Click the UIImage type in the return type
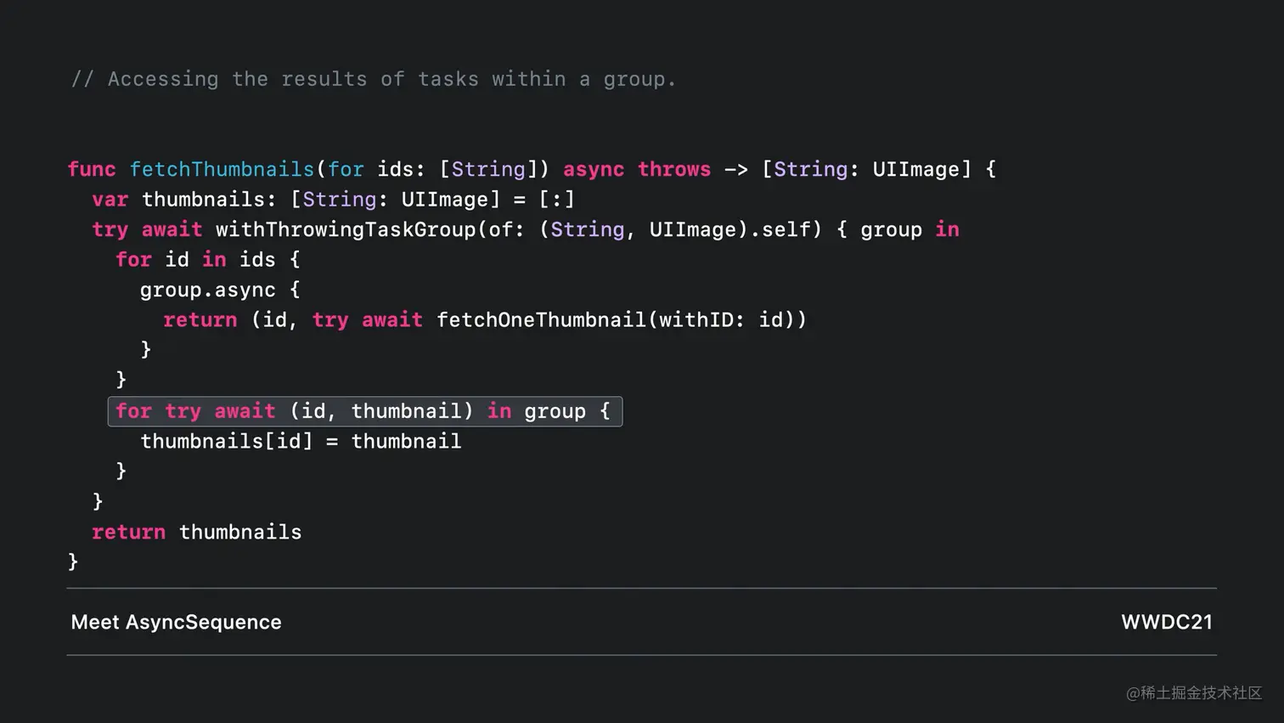The image size is (1284, 723). tap(917, 169)
